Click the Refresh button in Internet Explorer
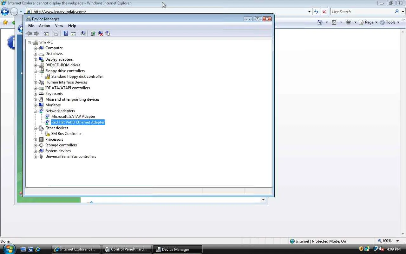406x254 pixels. 316,12
